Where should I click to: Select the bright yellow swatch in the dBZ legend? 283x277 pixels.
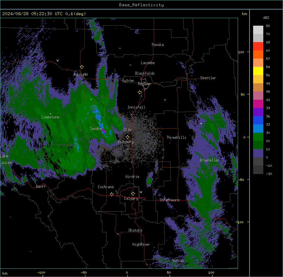coord(258,71)
